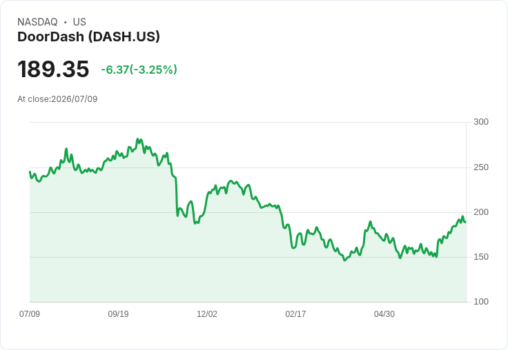Click the 300 price axis label
508x350 pixels.
coord(481,122)
